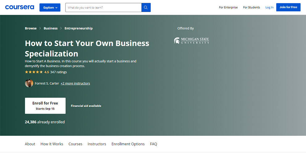Open the For Students link
306x153 pixels.
[252, 7]
